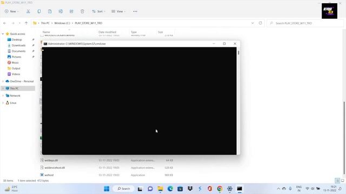Open Chat on the taskbar
Image resolution: width=346 pixels, height=194 pixels.
pos(150,189)
